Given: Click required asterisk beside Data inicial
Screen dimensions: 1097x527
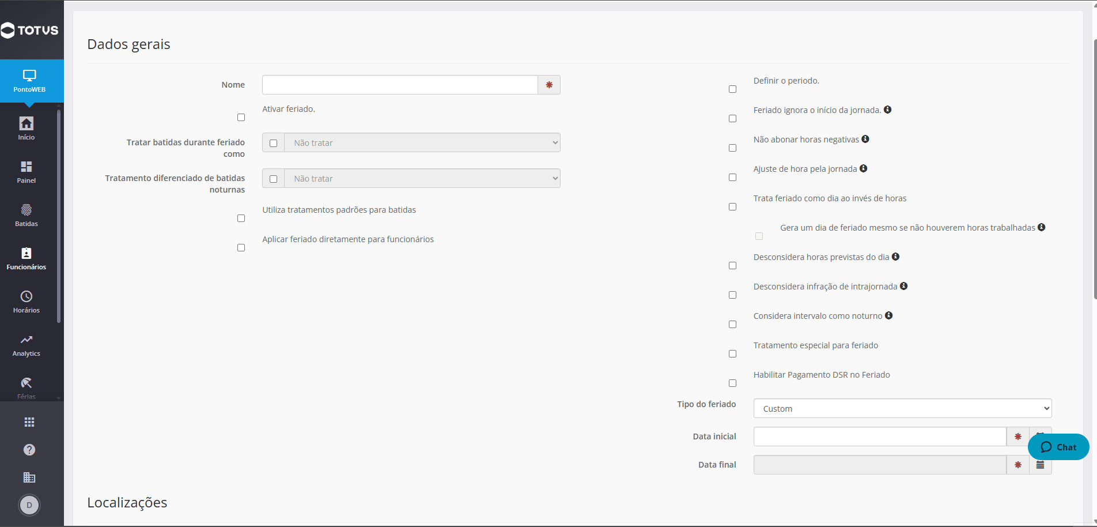Looking at the screenshot, I should pos(1018,436).
